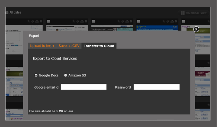Switch to the Upload to hwp+ tab
This screenshot has width=217, height=127.
tap(42, 46)
